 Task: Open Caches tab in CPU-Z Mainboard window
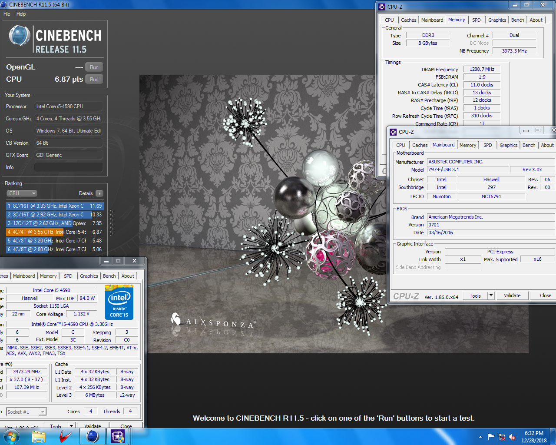click(x=420, y=145)
